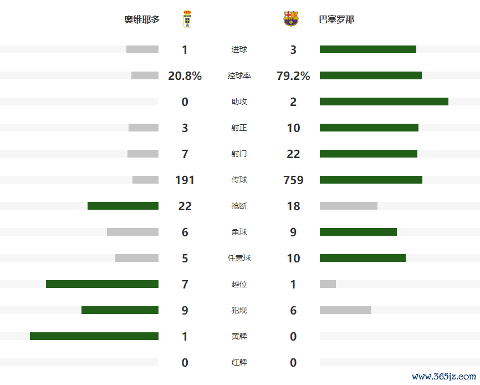This screenshot has height=385, width=480.
Task: Click the 控球率 stat label
Action: (x=239, y=75)
